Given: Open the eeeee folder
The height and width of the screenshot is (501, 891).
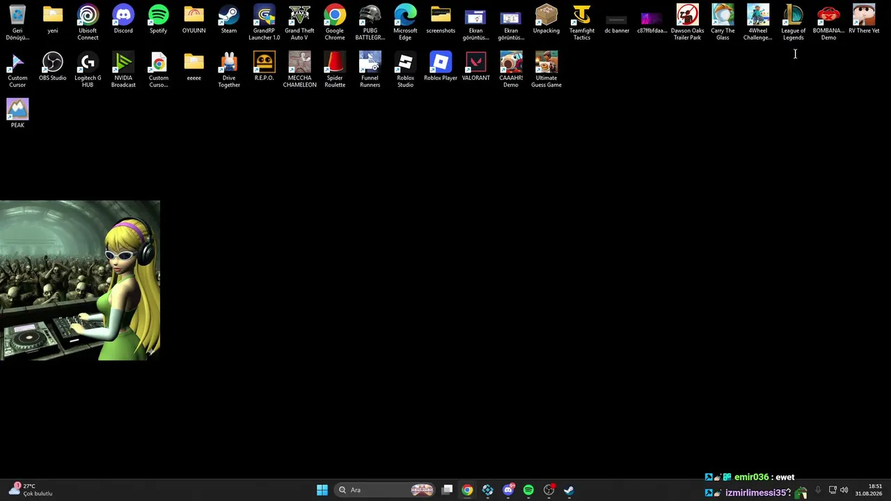Looking at the screenshot, I should click(x=194, y=67).
